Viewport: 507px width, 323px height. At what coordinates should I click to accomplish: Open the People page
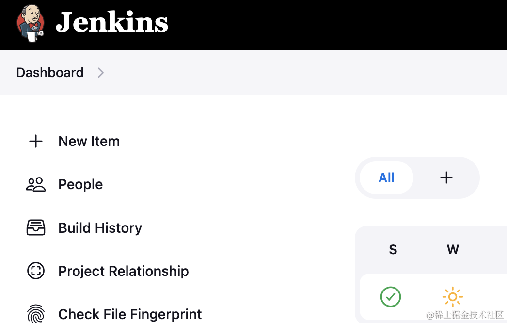pos(80,184)
